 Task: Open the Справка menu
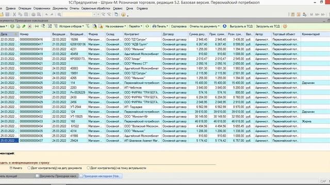[x=142, y=8]
